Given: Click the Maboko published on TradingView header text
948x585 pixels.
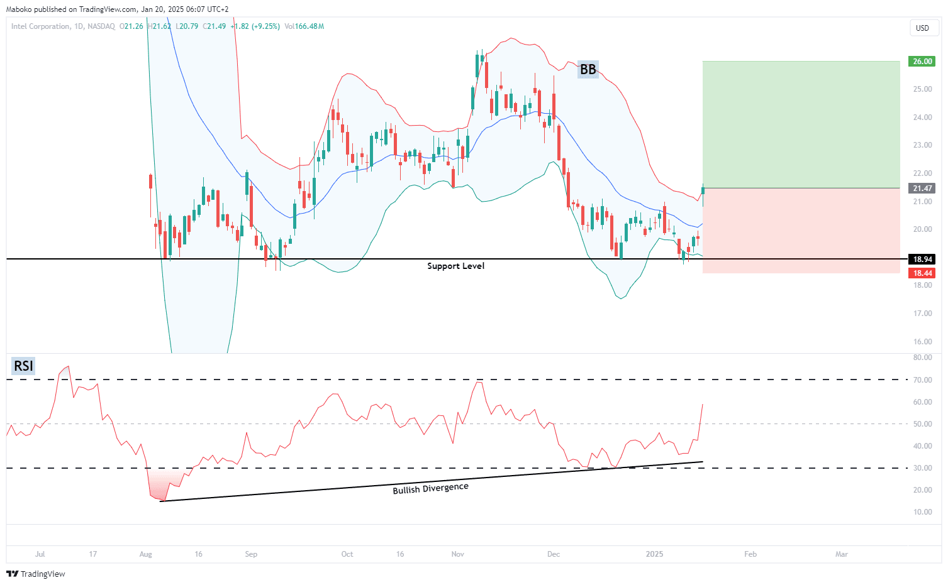Looking at the screenshot, I should click(118, 9).
